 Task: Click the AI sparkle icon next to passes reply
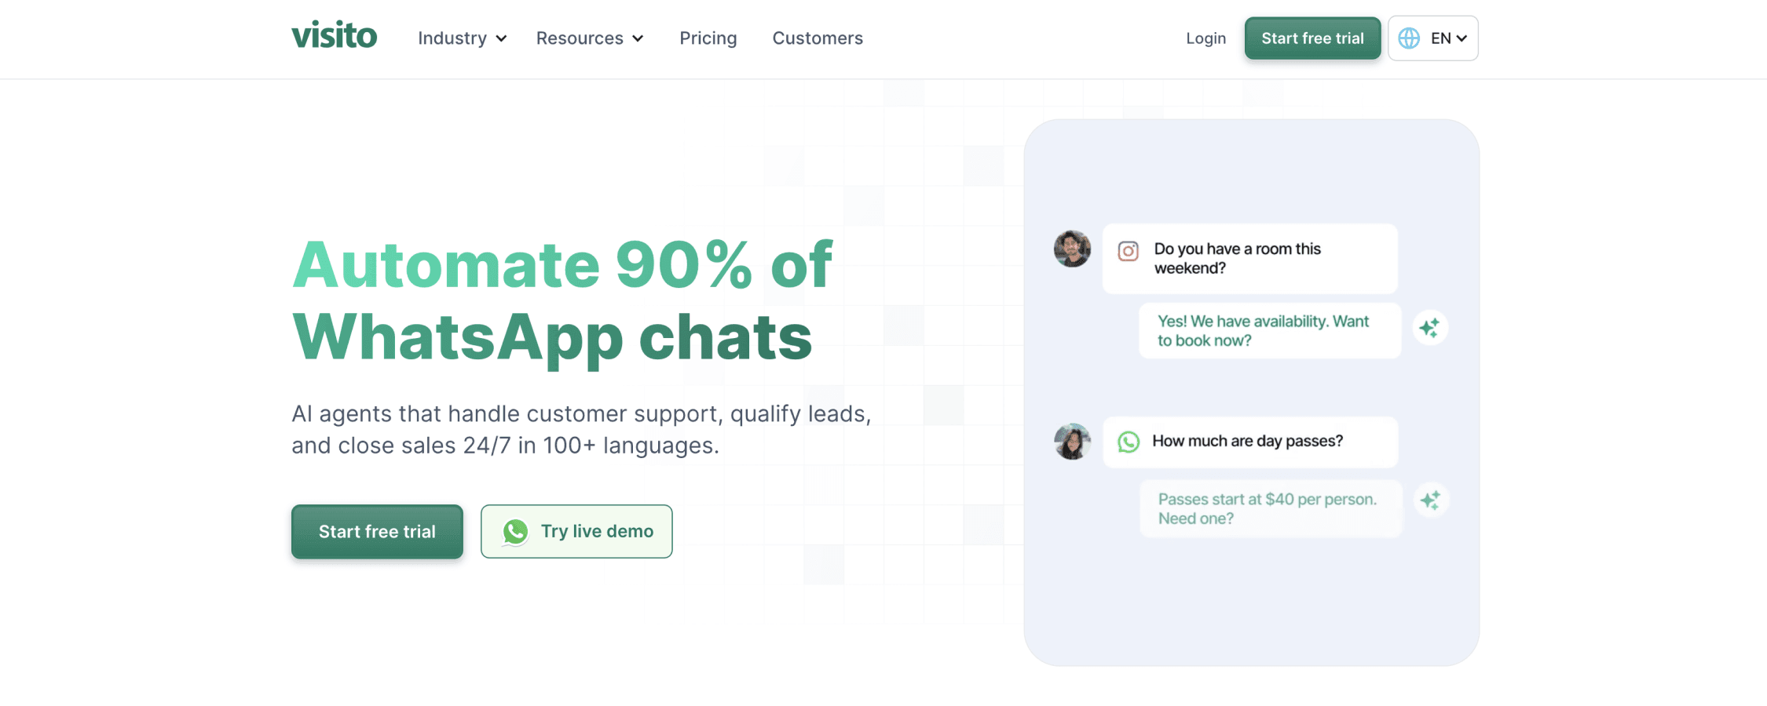(x=1431, y=500)
